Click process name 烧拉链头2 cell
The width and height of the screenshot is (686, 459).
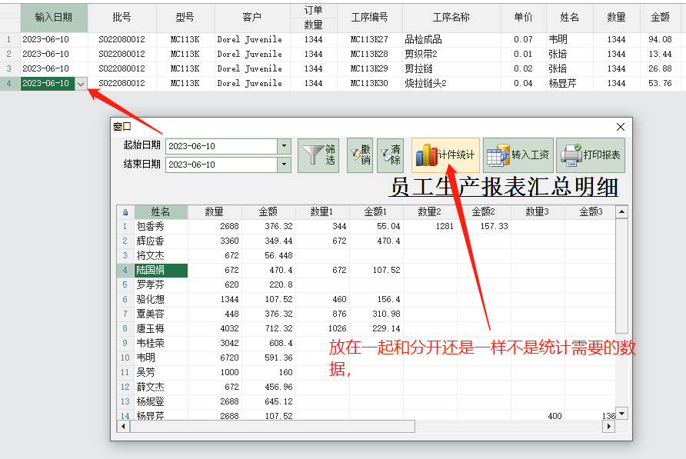pos(451,84)
